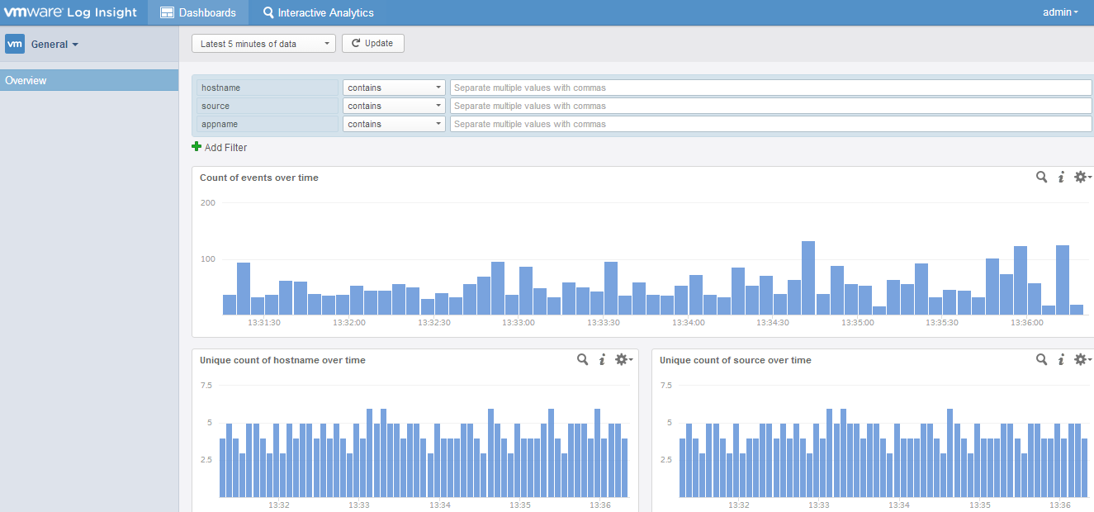This screenshot has height=512, width=1094.
Task: Click the Update button
Action: coord(372,43)
